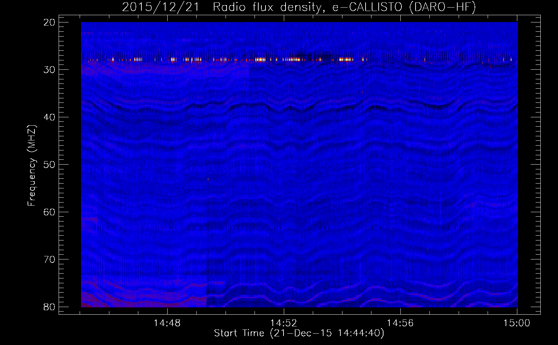Click the 20 frequency axis label

pyautogui.click(x=49, y=22)
